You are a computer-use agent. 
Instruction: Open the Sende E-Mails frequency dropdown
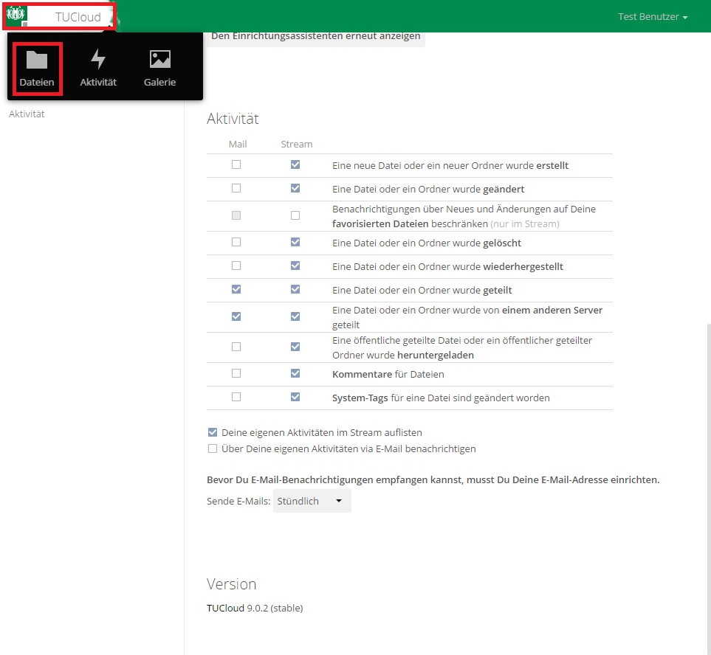(312, 501)
